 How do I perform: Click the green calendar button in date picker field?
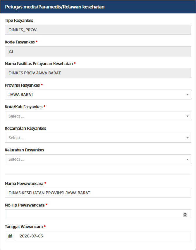(x=10, y=236)
